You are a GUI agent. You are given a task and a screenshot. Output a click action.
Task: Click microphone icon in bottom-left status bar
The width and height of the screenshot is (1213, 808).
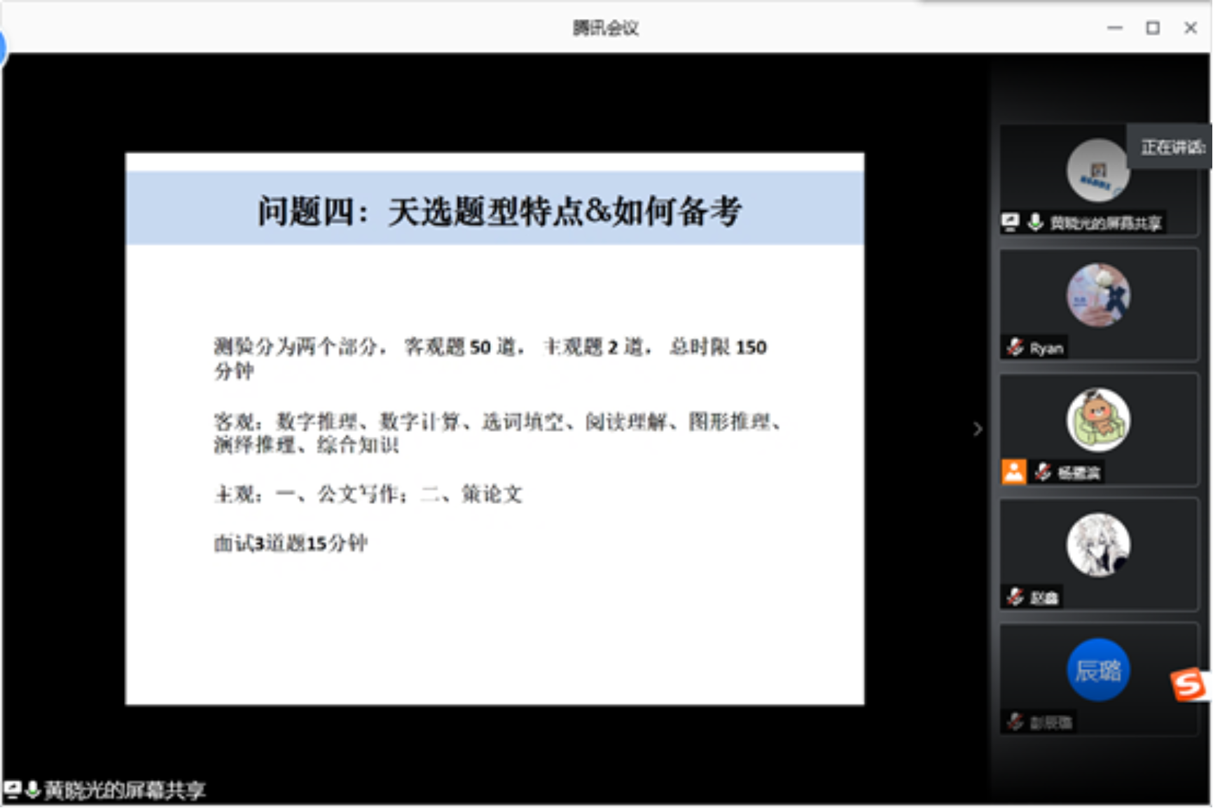32,790
